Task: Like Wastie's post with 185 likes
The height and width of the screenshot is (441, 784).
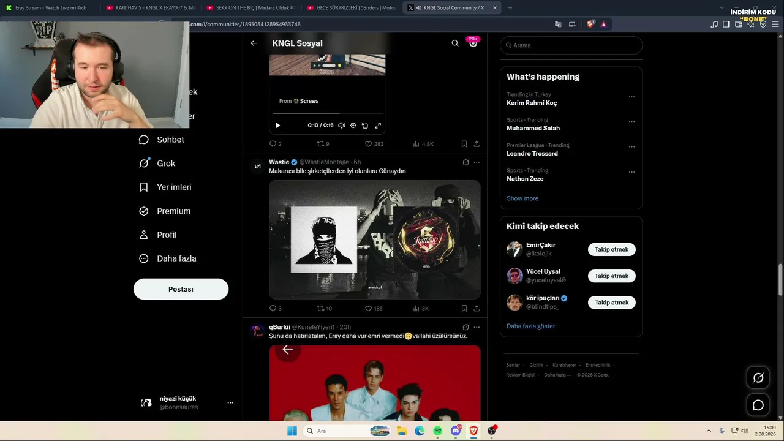Action: pyautogui.click(x=374, y=309)
